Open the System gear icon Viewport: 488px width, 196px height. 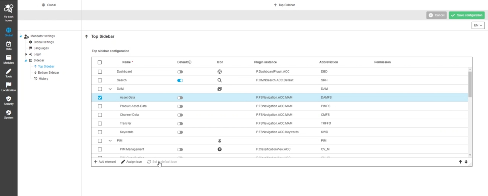click(9, 114)
